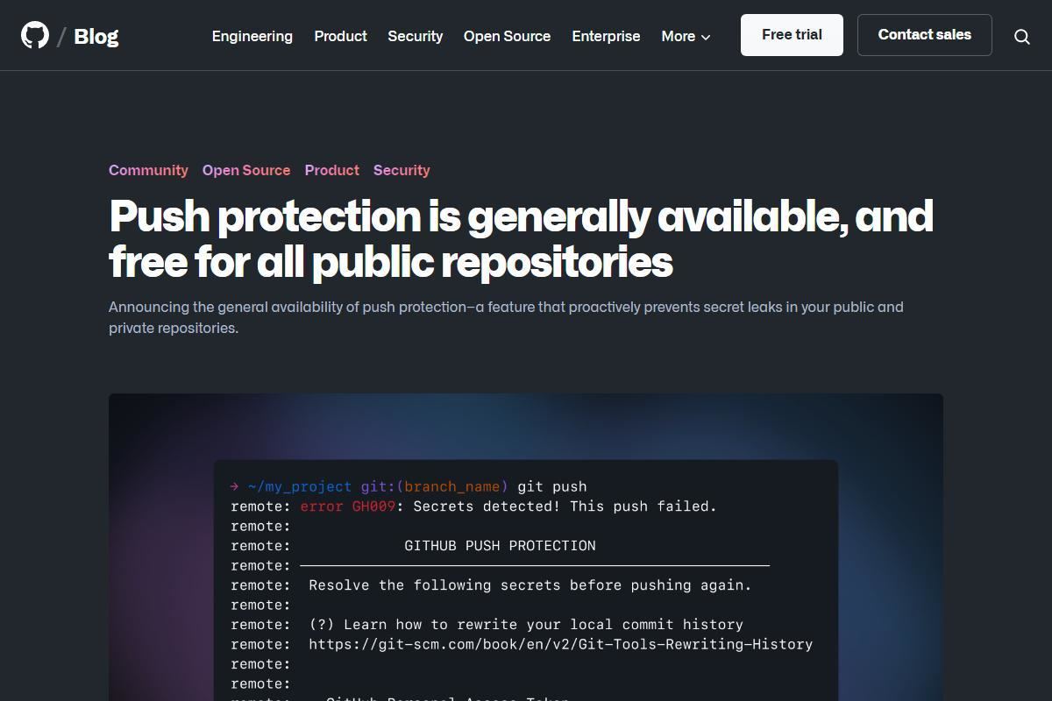The image size is (1052, 701).
Task: Click the 'git push' command text
Action: (x=552, y=486)
